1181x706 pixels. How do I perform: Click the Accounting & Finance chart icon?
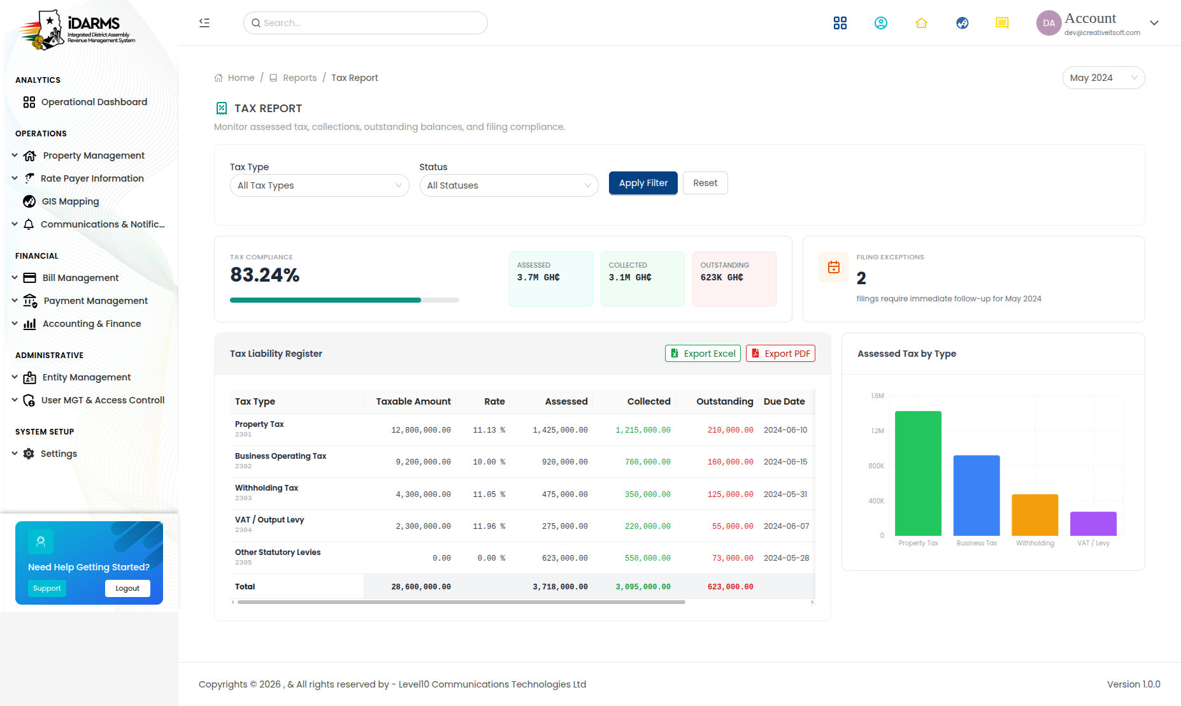pyautogui.click(x=30, y=324)
